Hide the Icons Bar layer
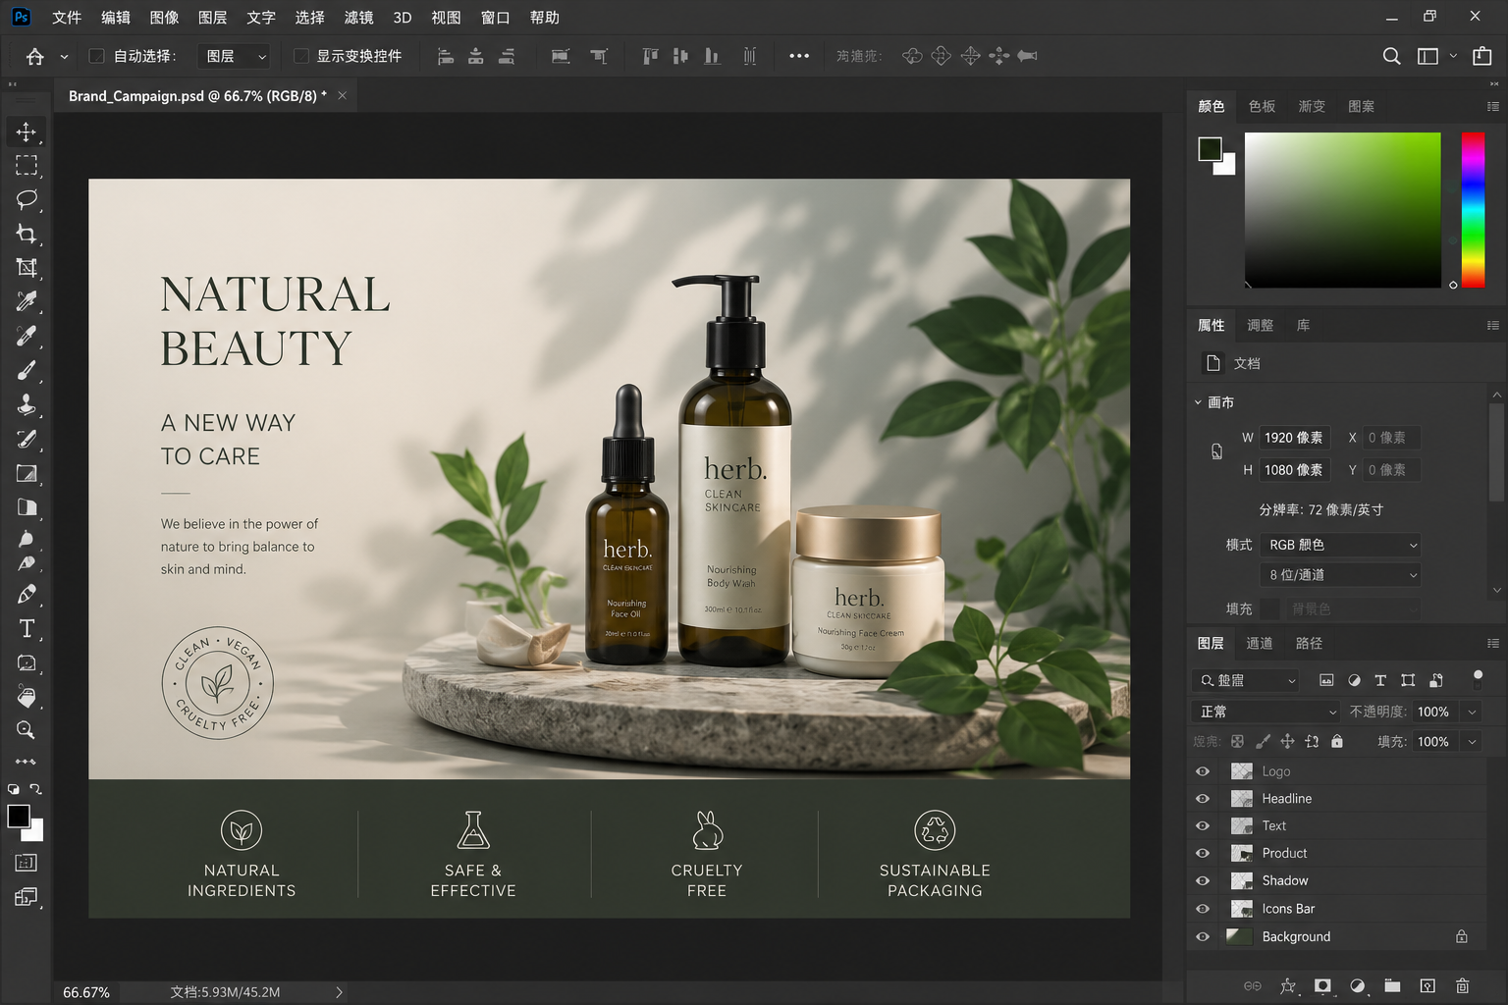Image resolution: width=1508 pixels, height=1005 pixels. pyautogui.click(x=1203, y=909)
